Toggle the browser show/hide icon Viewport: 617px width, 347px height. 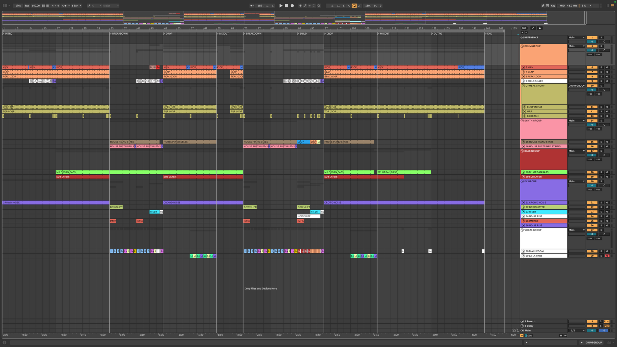pos(5,5)
